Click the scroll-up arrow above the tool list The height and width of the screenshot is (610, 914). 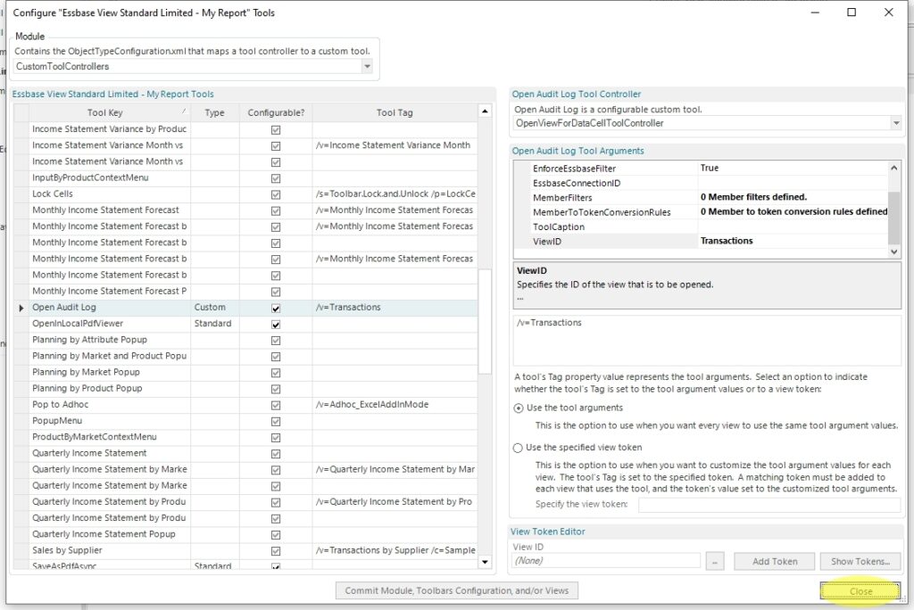tap(485, 111)
